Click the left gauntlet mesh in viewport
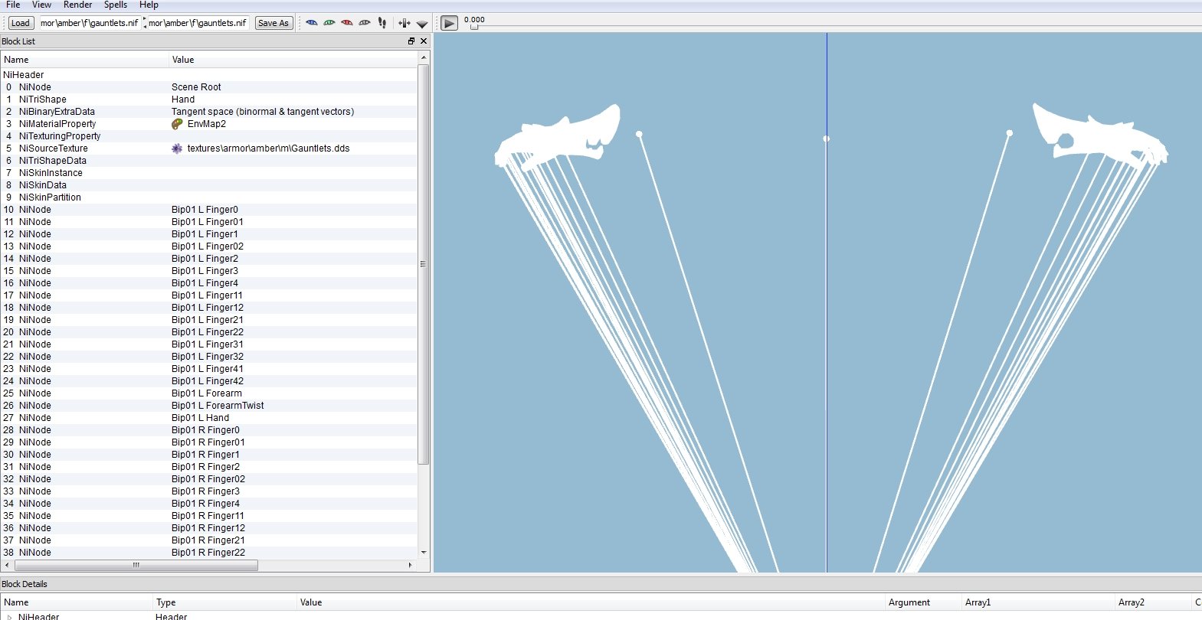 (558, 138)
